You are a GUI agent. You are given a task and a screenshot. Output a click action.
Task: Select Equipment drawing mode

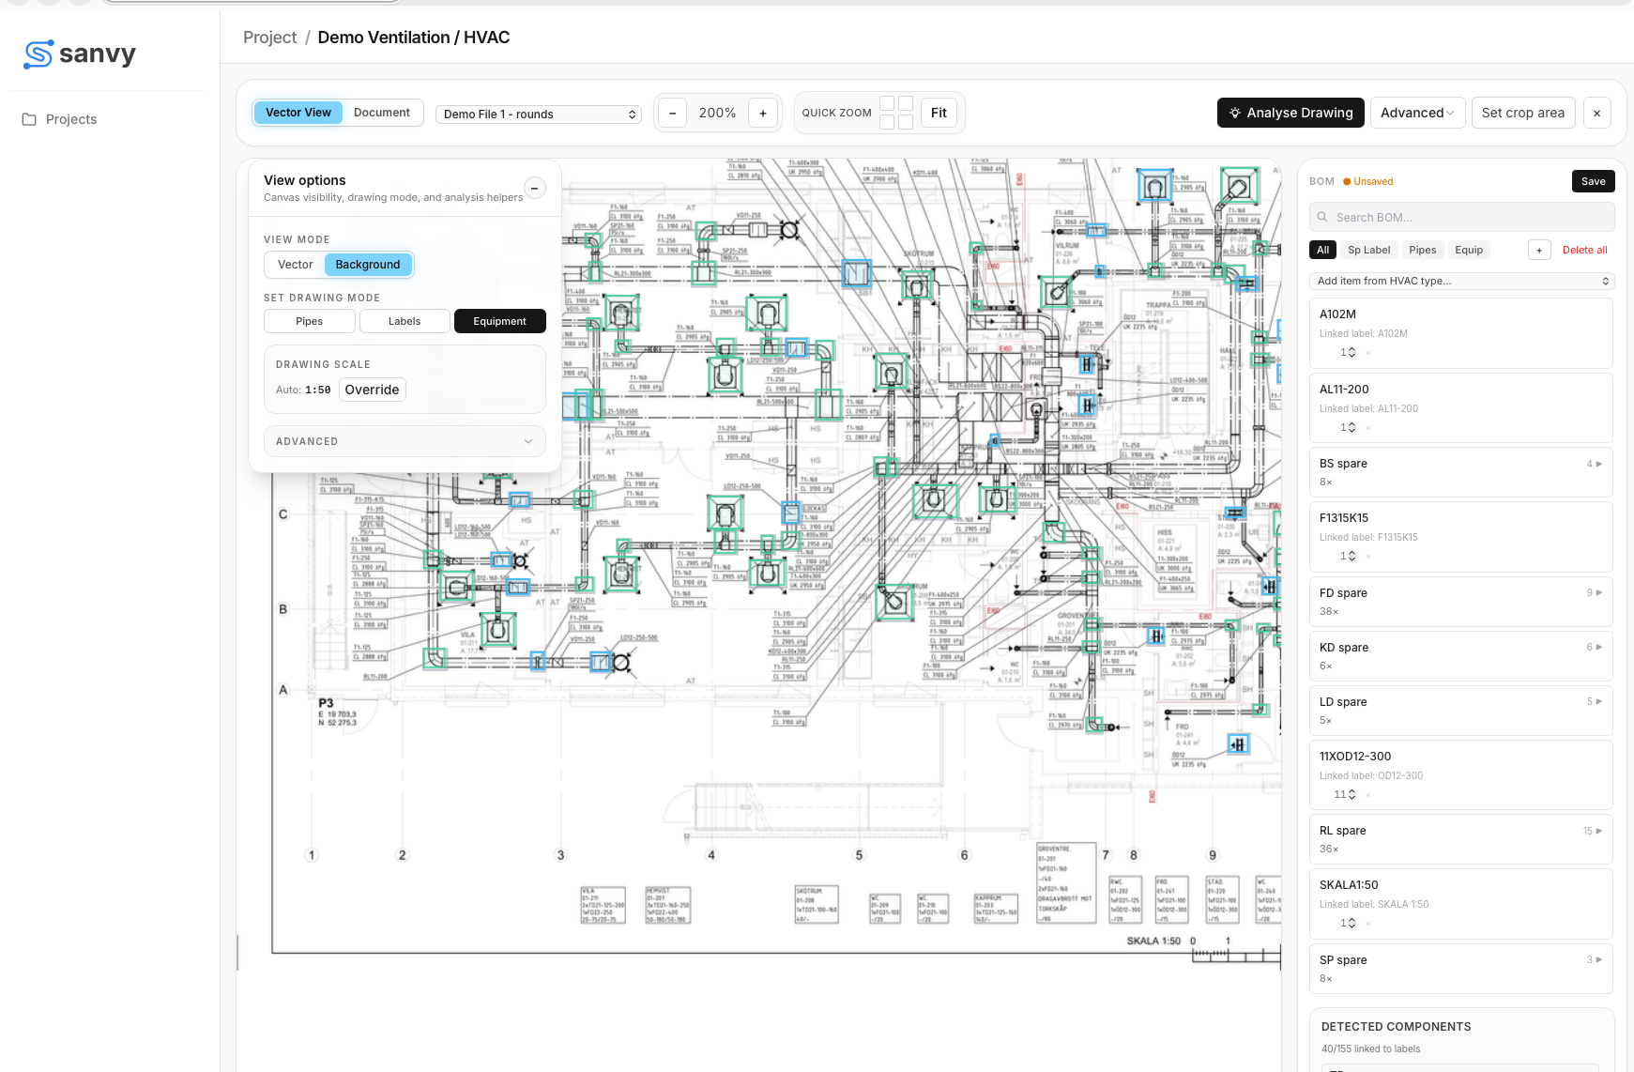(499, 321)
